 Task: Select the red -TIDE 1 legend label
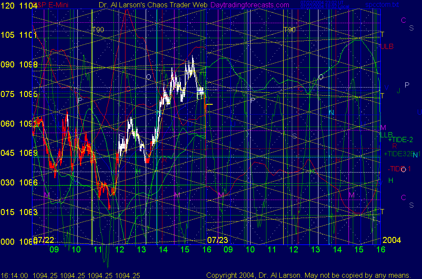tap(399, 169)
